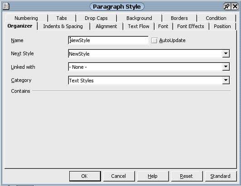This screenshot has width=241, height=186.
Task: Switch to the Alignment tab
Action: (106, 26)
